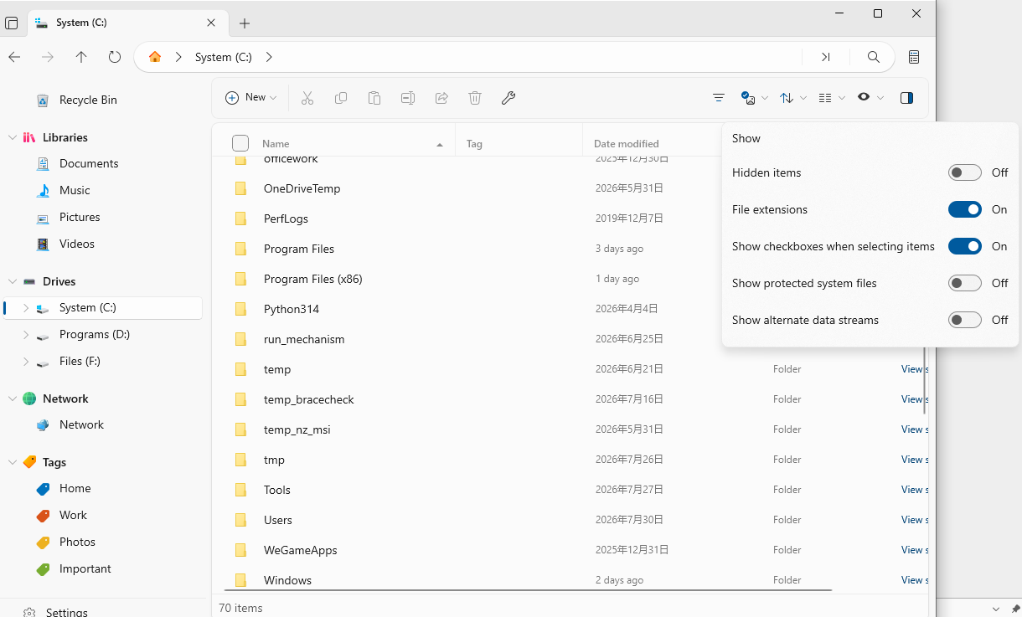Check the select-all checkbox in header
This screenshot has width=1022, height=617.
[x=240, y=143]
